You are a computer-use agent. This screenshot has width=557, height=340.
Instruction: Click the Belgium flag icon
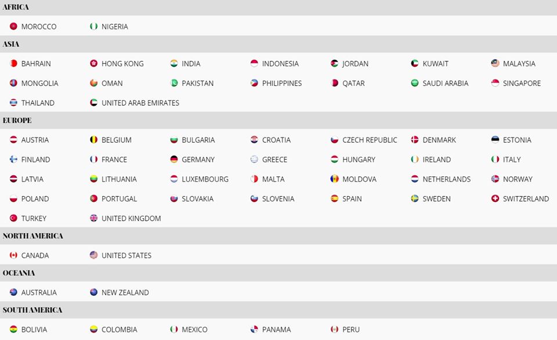(x=94, y=140)
